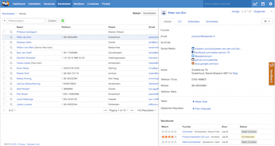275x146 pixels.
Task: Click the green add candidate plus icon
Action: pos(62,21)
